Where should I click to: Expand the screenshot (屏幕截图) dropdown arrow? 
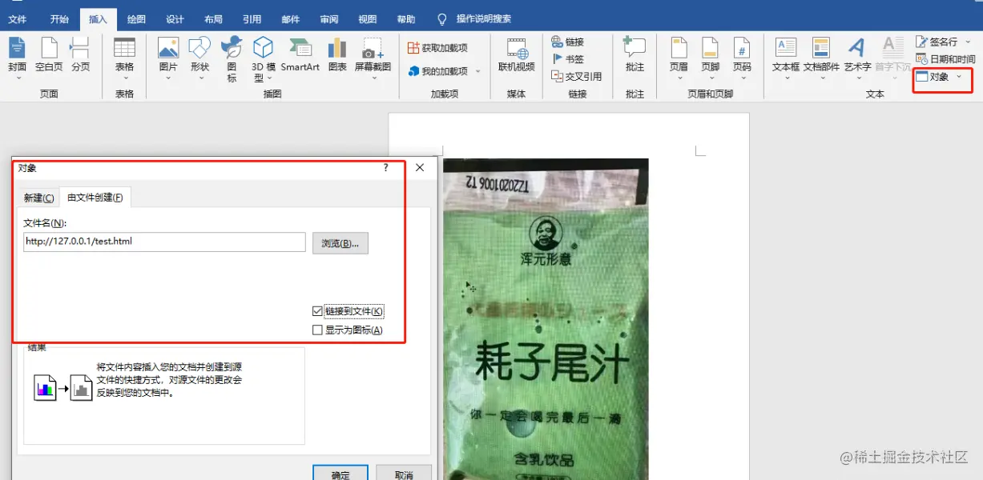click(x=373, y=78)
